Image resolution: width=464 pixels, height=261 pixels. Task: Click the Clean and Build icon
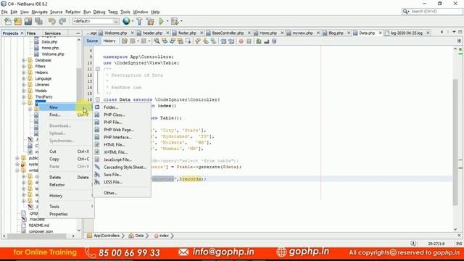click(x=150, y=21)
